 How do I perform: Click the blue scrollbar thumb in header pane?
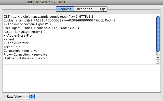[158, 34]
